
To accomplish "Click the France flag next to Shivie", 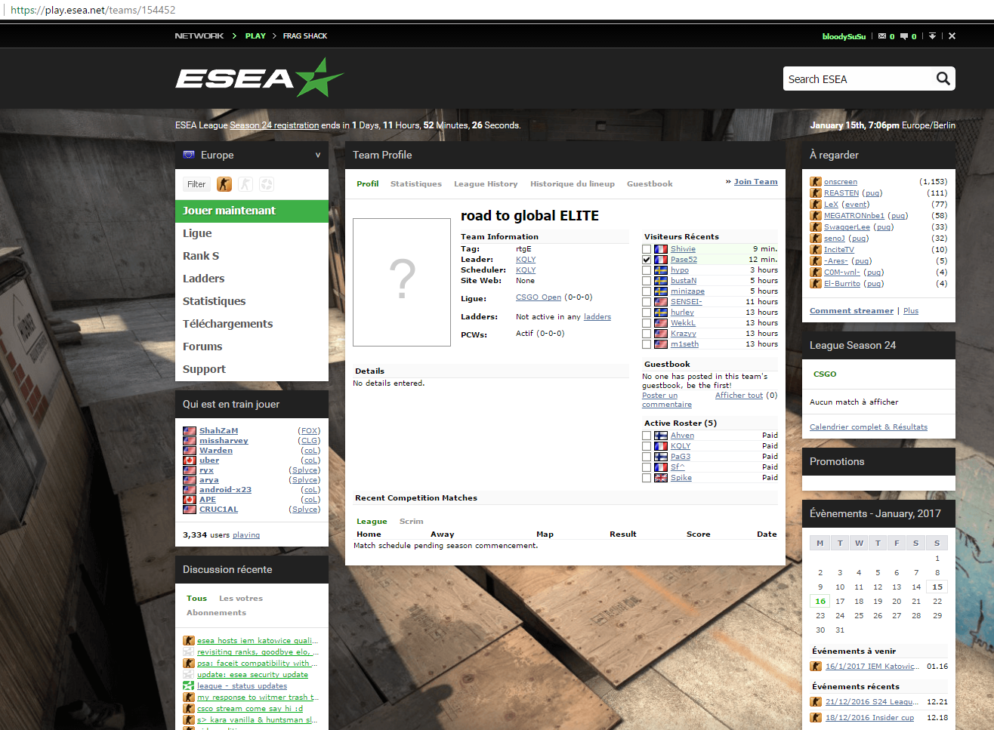I will [661, 249].
